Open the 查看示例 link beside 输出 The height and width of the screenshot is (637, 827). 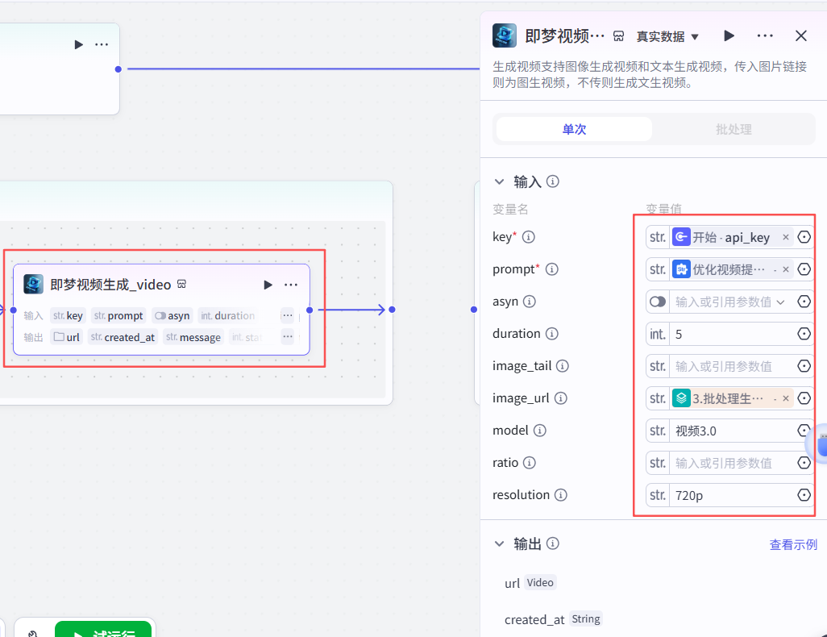click(x=793, y=544)
